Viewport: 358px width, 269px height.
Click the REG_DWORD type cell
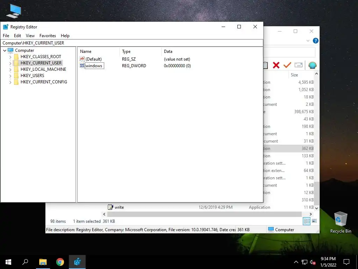click(134, 66)
